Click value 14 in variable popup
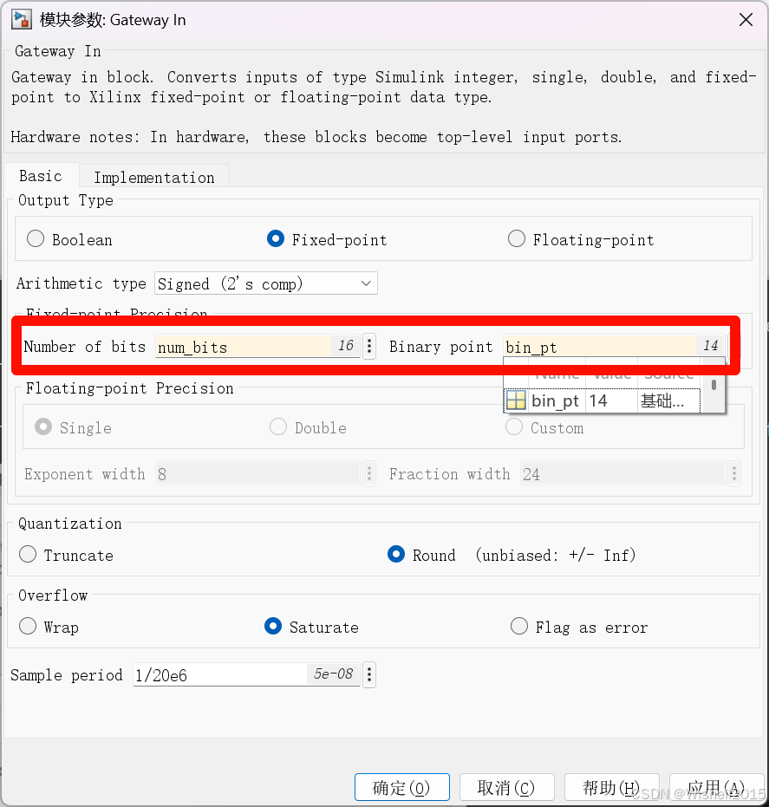The image size is (769, 807). [x=611, y=400]
